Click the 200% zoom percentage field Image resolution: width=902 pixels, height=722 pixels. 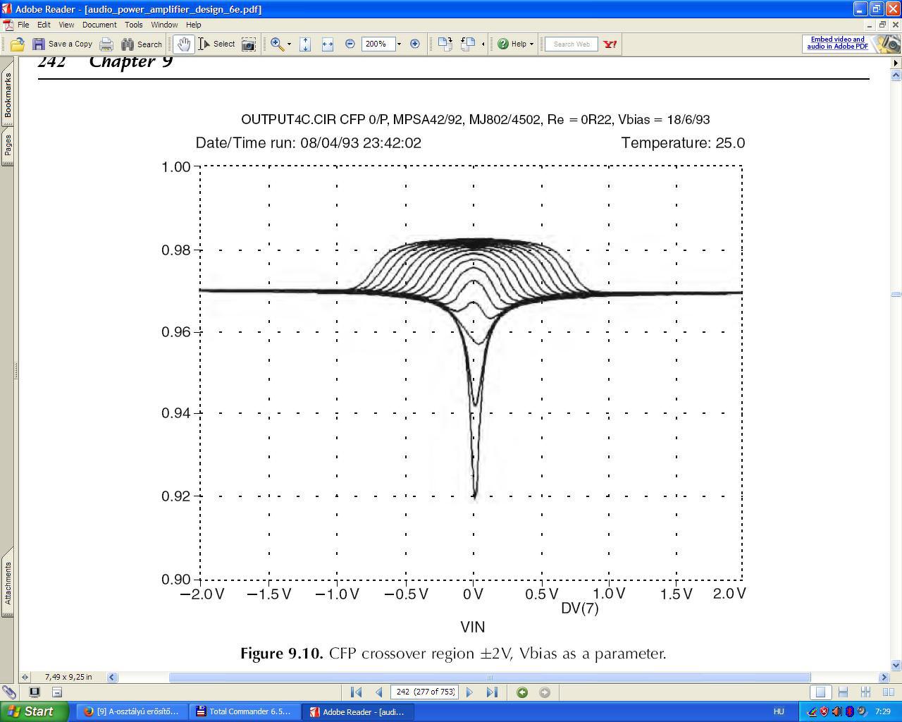pyautogui.click(x=378, y=44)
